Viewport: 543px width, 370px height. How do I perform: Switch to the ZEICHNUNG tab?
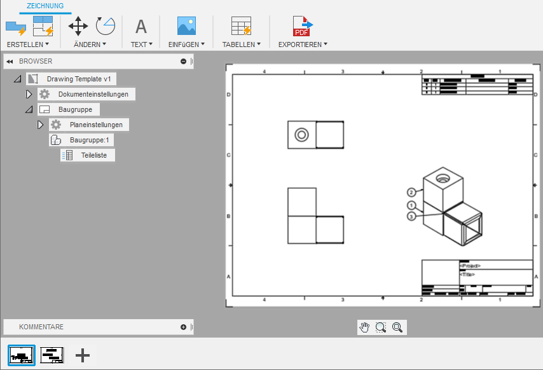45,6
